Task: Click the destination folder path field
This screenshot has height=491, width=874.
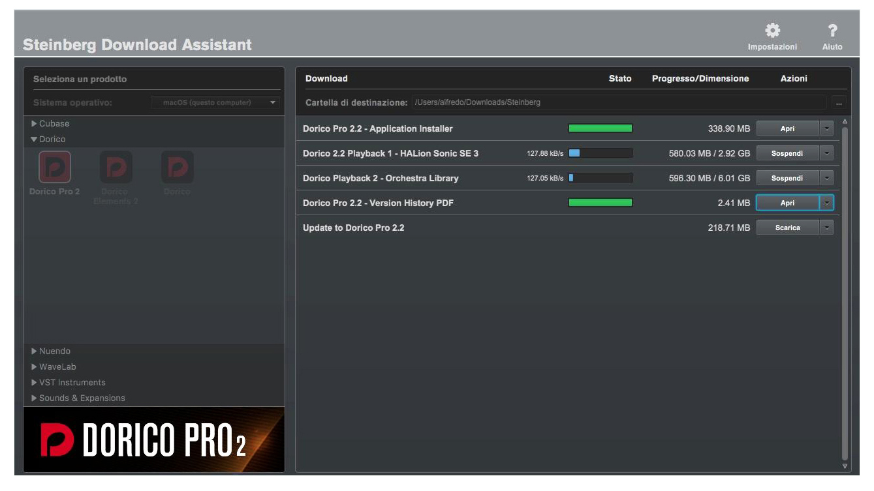Action: [x=620, y=102]
